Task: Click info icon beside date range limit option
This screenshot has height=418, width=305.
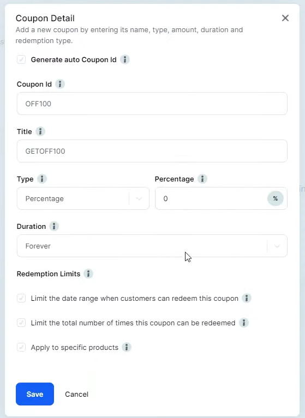Action: [247, 298]
